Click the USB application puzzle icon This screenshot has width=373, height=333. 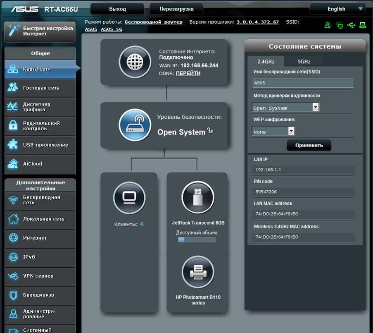(13, 144)
